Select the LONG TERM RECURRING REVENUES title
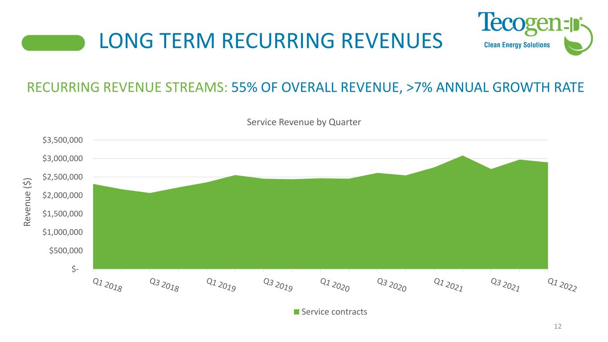The width and height of the screenshot is (608, 342). pos(271,41)
